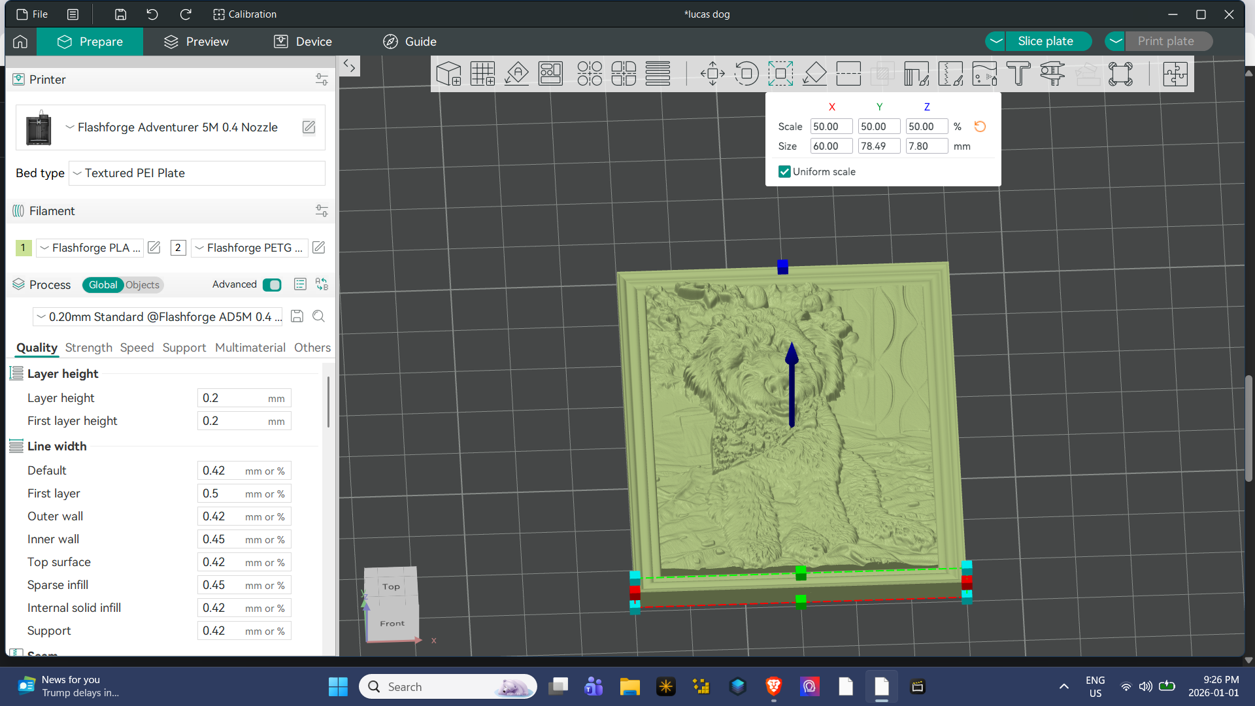Open the Assembly view puzzle icon
Image resolution: width=1255 pixels, height=706 pixels.
pos(1175,74)
